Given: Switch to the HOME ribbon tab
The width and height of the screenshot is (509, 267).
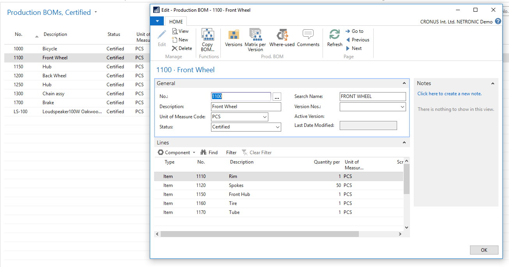Looking at the screenshot, I should (x=176, y=21).
